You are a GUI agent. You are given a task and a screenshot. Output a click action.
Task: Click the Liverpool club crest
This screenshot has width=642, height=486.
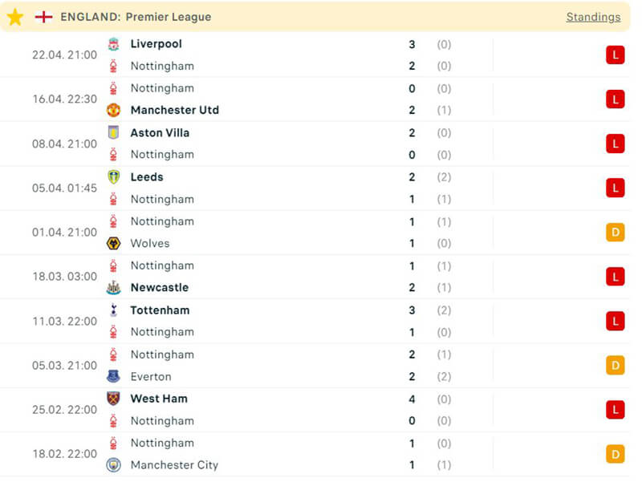point(113,44)
